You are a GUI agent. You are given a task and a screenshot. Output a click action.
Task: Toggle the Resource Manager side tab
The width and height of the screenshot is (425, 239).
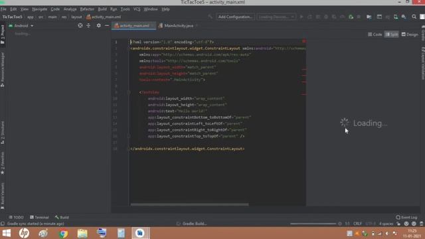tap(3, 70)
